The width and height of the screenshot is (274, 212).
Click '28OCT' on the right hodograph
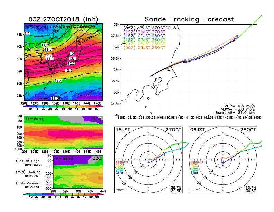point(248,130)
